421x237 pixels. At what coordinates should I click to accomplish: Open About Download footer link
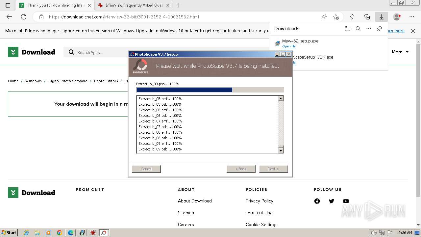coord(195,201)
